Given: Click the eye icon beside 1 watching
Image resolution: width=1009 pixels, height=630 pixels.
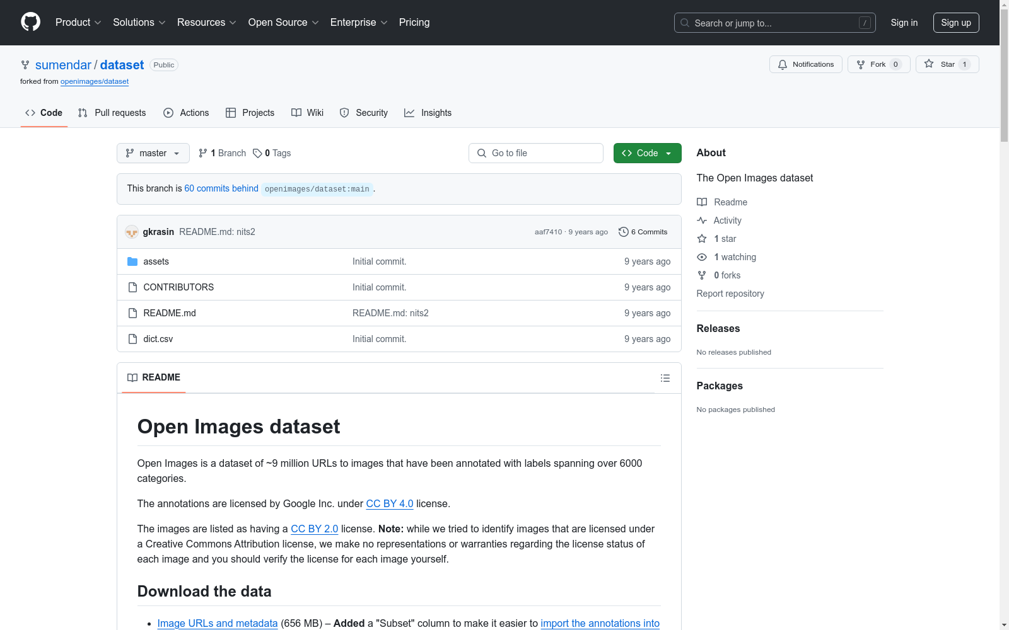Looking at the screenshot, I should pyautogui.click(x=702, y=257).
